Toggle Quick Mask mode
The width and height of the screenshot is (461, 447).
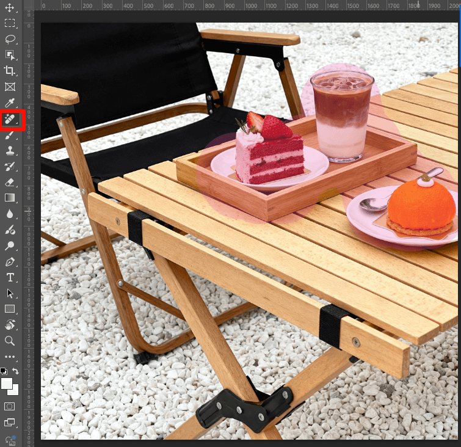pos(10,406)
